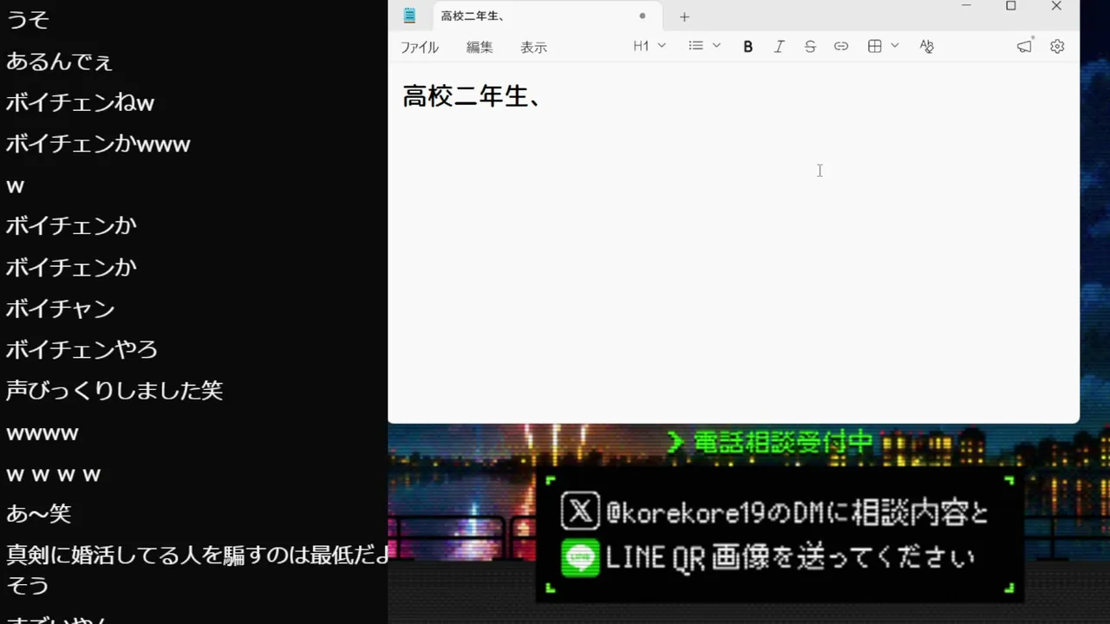1110x624 pixels.
Task: Open the ファイル menu
Action: [x=420, y=47]
